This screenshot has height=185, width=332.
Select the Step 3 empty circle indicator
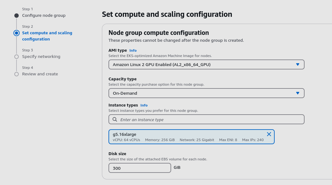[x=16, y=56]
